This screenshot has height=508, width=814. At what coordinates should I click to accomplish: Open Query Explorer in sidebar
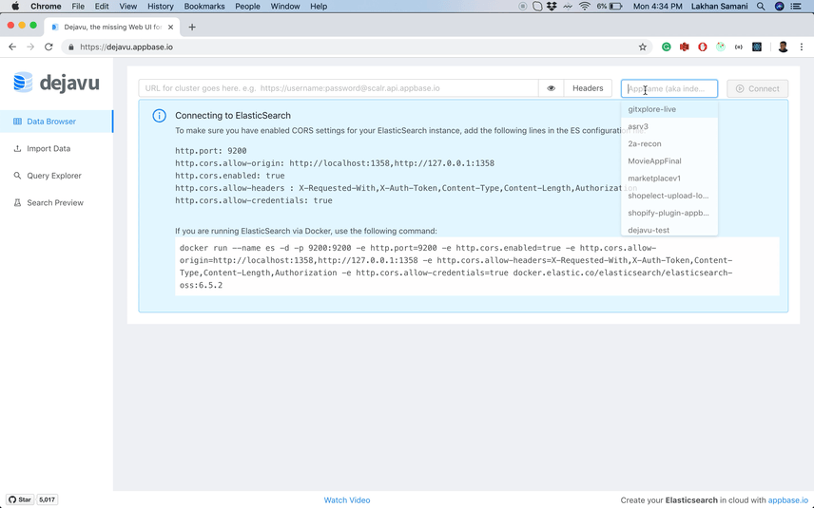click(x=56, y=176)
